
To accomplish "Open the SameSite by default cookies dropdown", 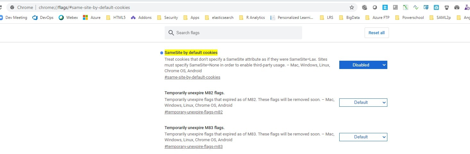I will 363,65.
